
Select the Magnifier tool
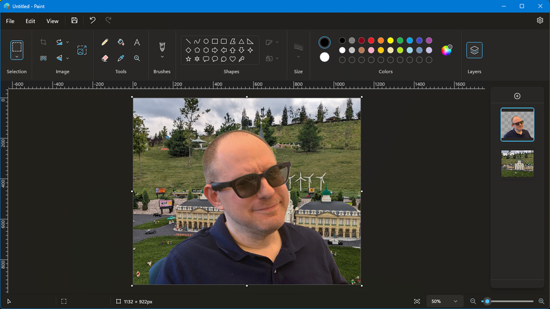tap(137, 58)
